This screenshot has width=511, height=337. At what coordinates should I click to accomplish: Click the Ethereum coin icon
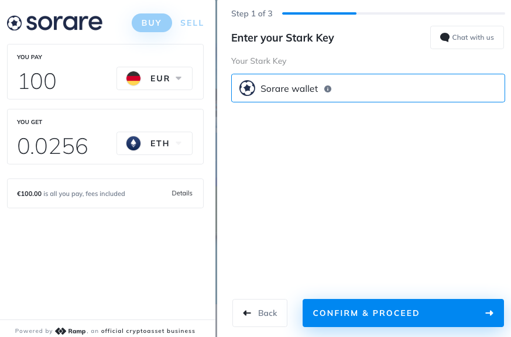(133, 143)
